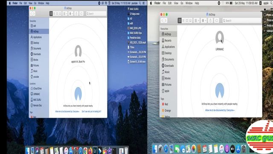Open the apple home folder in right sidebar
This screenshot has height=154, width=273.
tap(168, 91)
